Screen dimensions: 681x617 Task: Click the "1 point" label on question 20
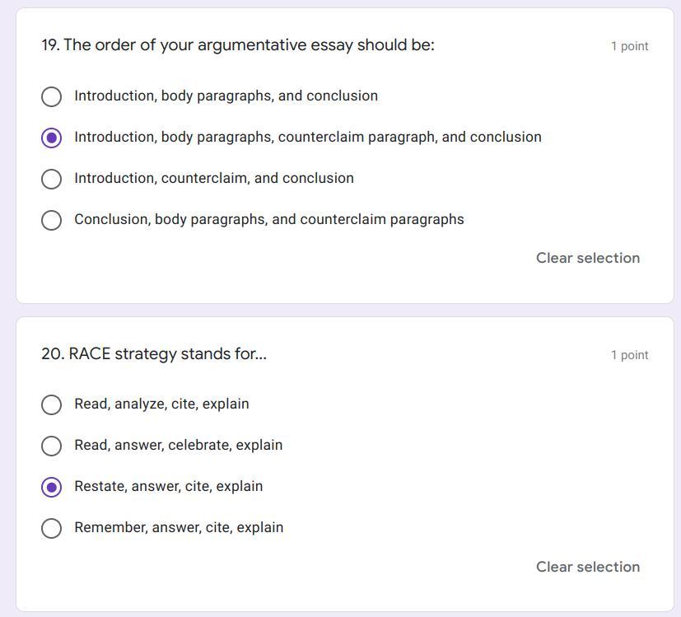point(629,355)
